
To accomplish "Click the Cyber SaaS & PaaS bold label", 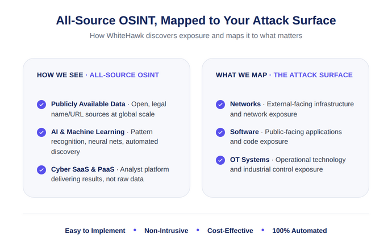I will 83,169.
